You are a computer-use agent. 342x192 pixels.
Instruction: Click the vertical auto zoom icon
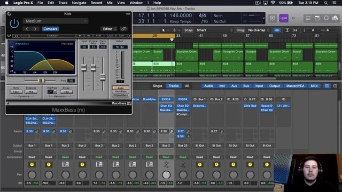coord(287,30)
